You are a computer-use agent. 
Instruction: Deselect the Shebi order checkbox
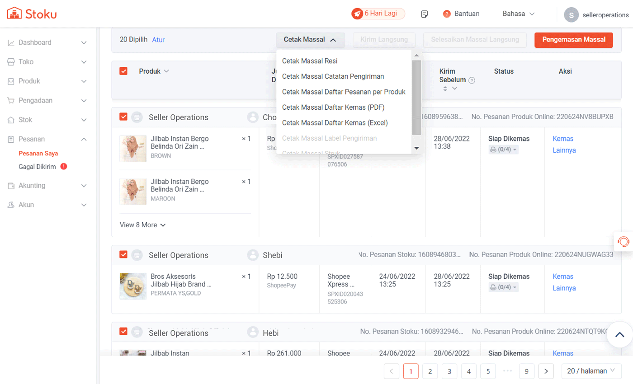(x=123, y=255)
